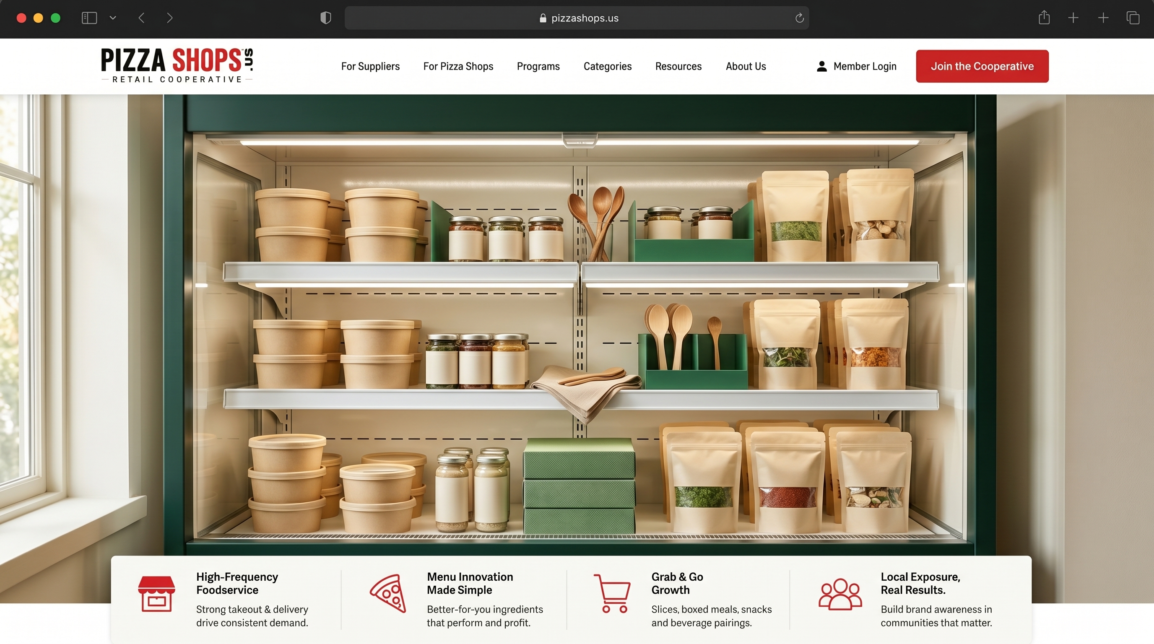Open the About Us menu item
The image size is (1154, 644).
click(x=746, y=66)
